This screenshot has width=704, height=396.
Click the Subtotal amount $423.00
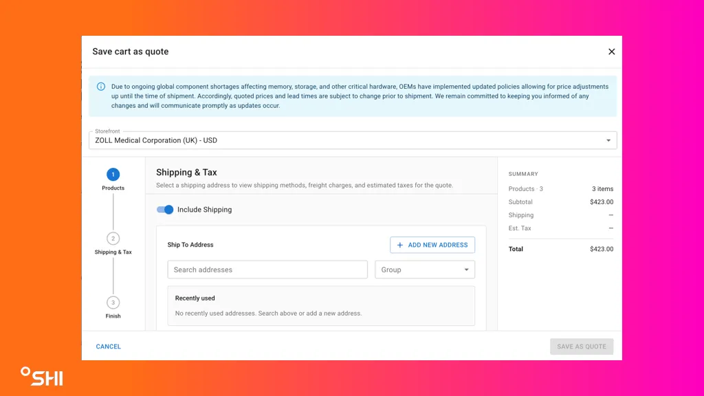[x=602, y=202]
